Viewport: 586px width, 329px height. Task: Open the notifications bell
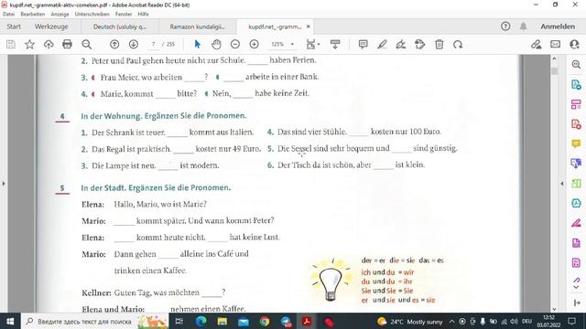click(523, 27)
